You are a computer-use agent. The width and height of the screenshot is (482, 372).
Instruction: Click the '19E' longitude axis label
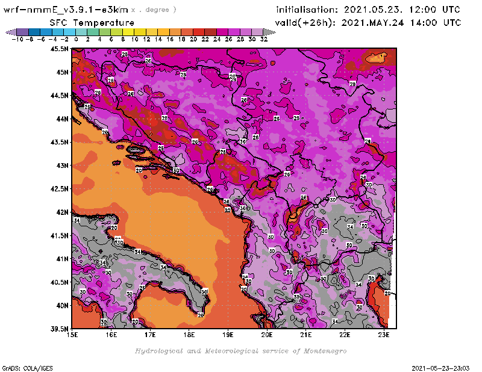click(x=228, y=335)
